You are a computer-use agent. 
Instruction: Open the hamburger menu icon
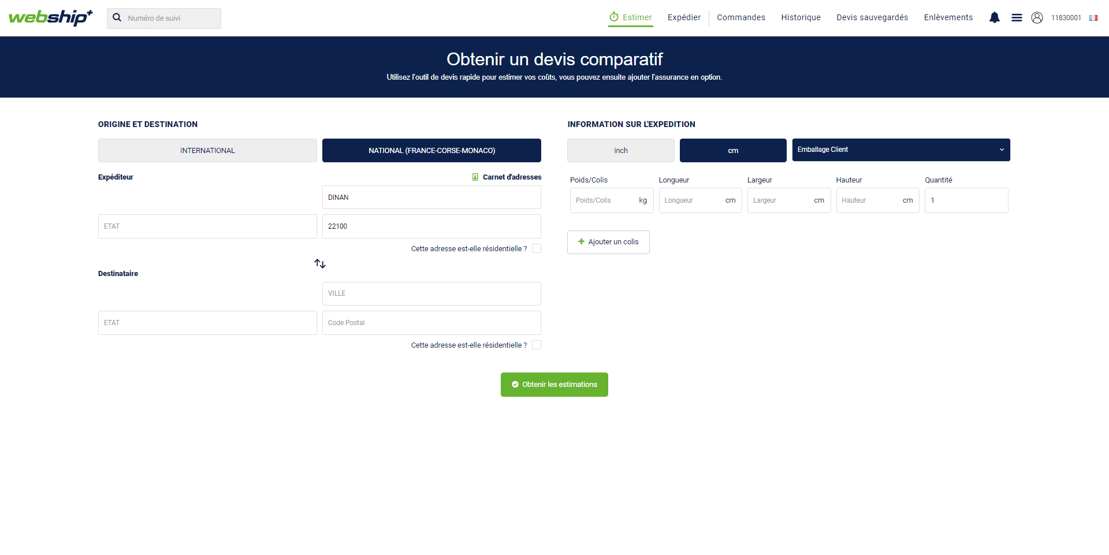coord(1017,17)
